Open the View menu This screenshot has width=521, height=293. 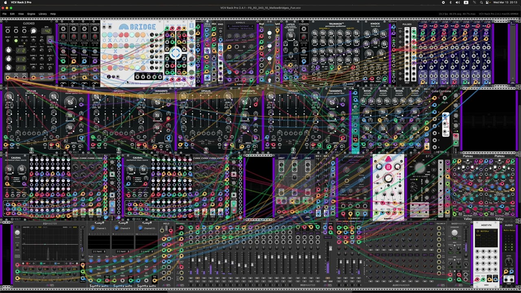pos(21,14)
